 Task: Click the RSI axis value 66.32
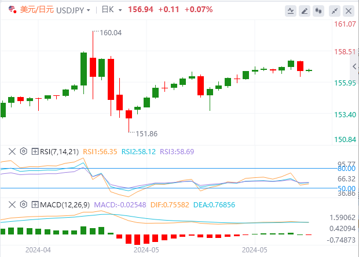pyautogui.click(x=346, y=179)
